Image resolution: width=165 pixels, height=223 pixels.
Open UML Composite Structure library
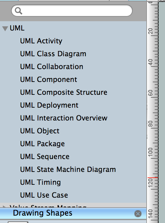point(63,93)
